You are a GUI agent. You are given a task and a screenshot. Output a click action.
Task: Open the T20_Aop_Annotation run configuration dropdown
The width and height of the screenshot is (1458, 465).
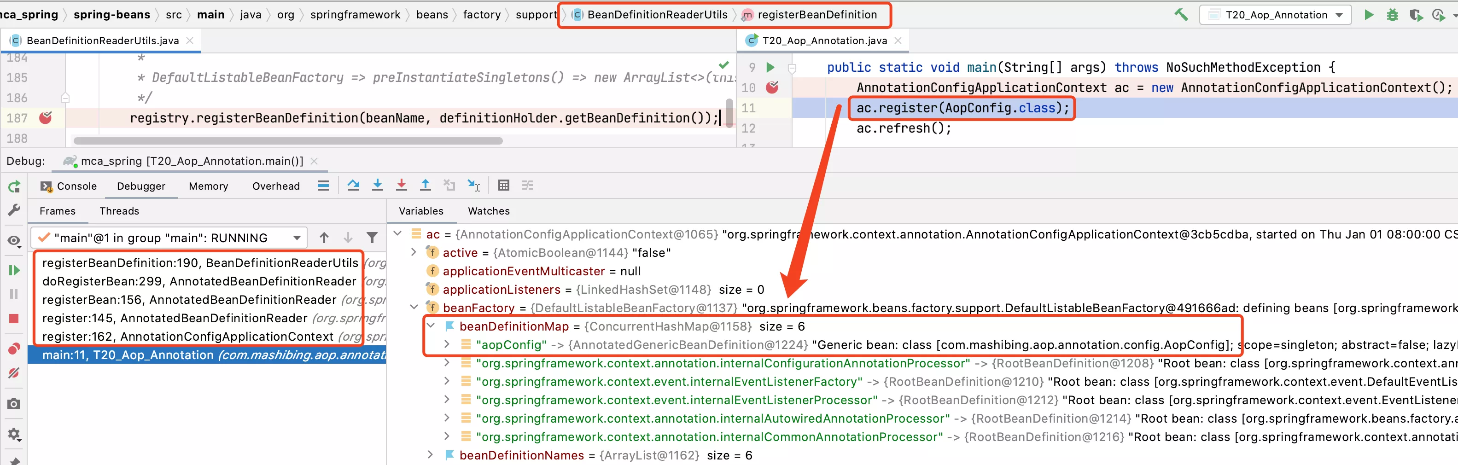click(x=1275, y=15)
